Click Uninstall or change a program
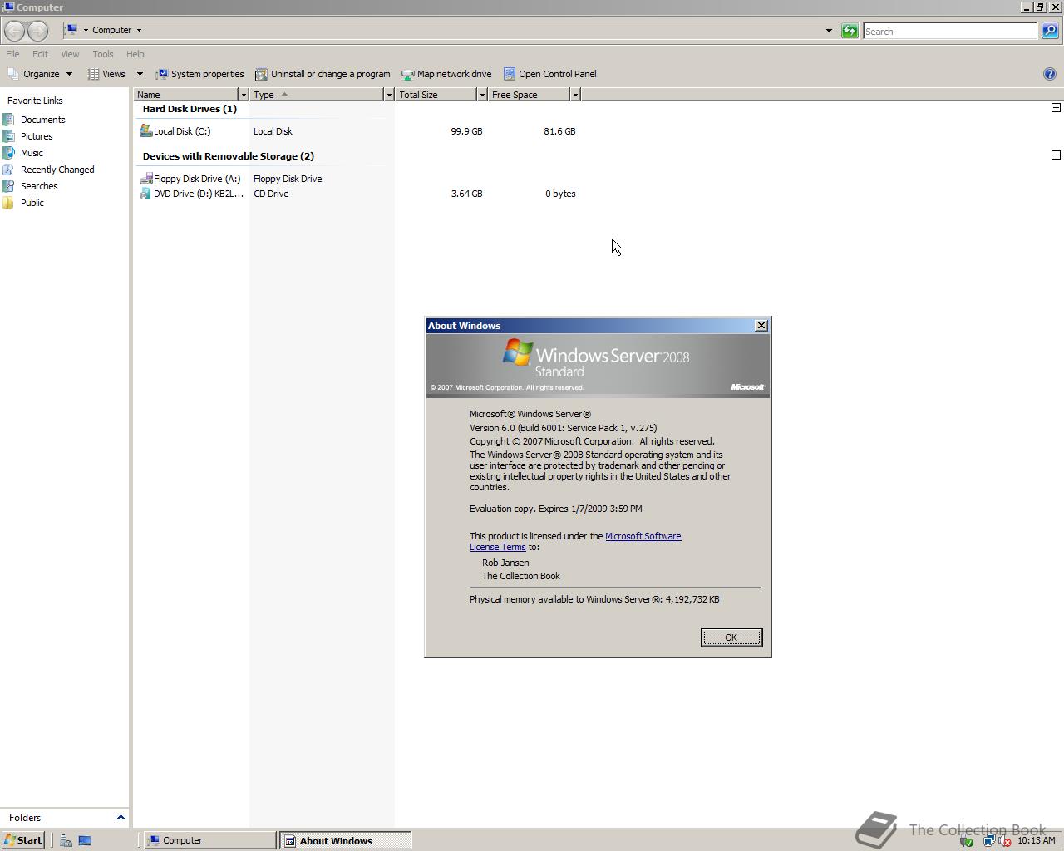 (323, 74)
